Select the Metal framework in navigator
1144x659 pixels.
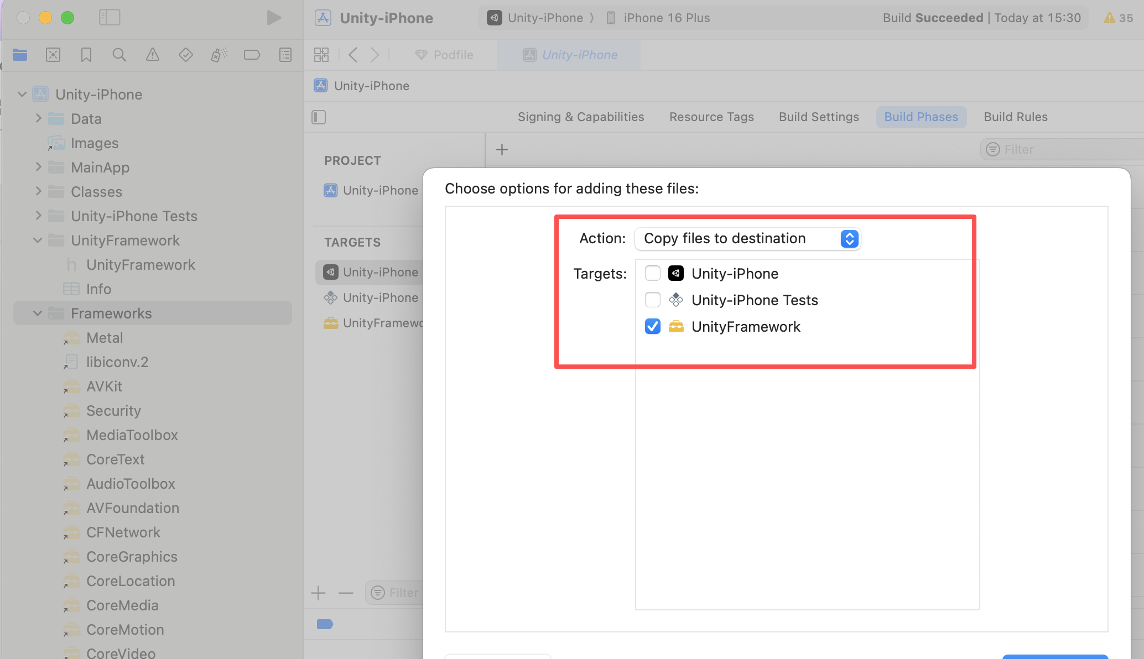click(x=105, y=338)
